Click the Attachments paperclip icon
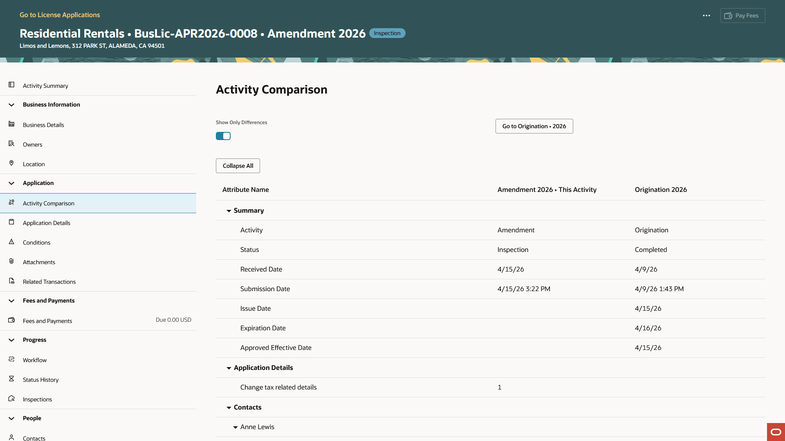Viewport: 785px width, 441px height. click(11, 261)
